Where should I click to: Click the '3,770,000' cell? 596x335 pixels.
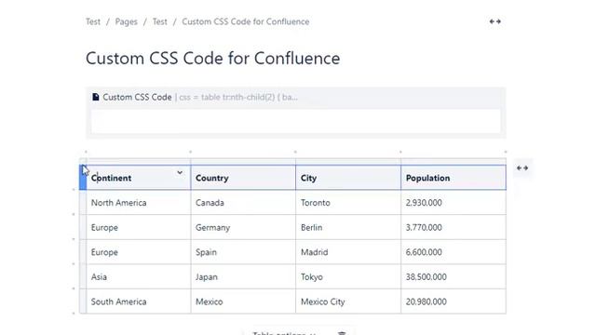454,227
